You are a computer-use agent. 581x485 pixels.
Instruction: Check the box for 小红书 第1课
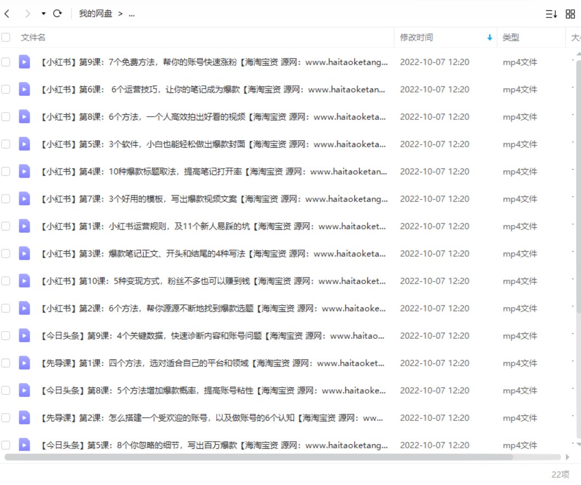(5, 226)
